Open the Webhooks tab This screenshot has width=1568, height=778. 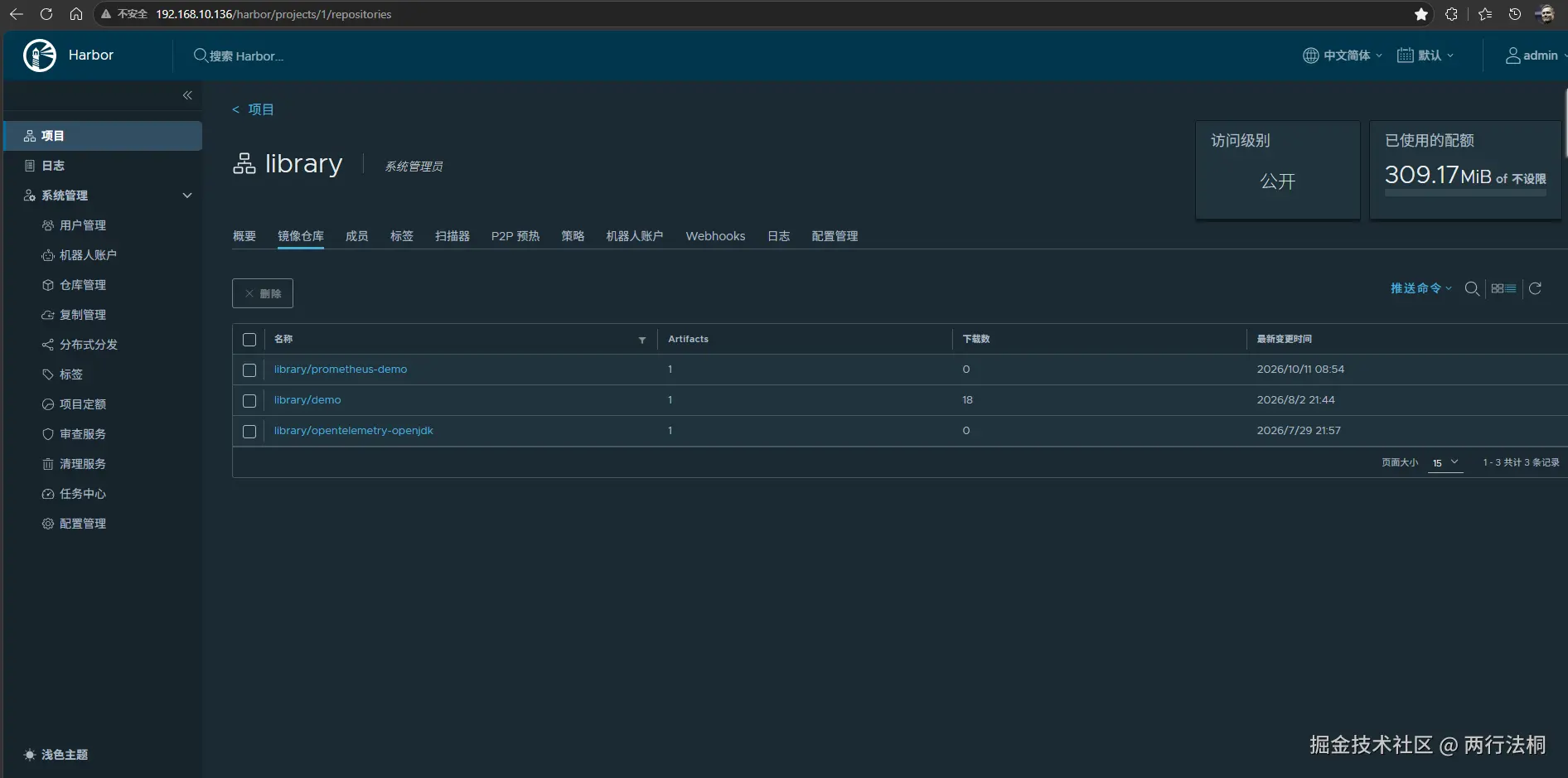tap(715, 236)
